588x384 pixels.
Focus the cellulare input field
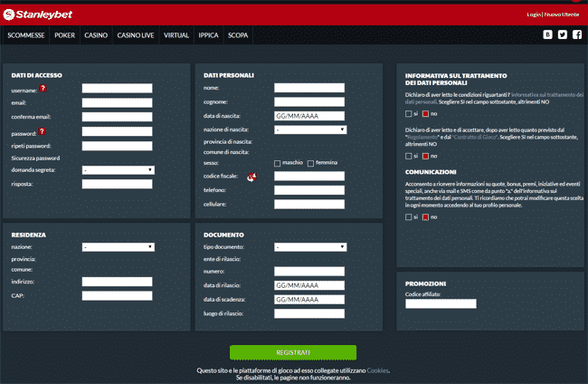(309, 204)
